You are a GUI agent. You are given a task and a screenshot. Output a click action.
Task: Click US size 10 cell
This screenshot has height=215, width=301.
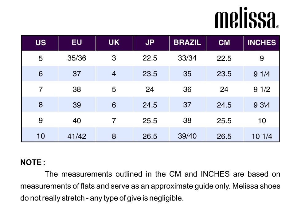41,136
